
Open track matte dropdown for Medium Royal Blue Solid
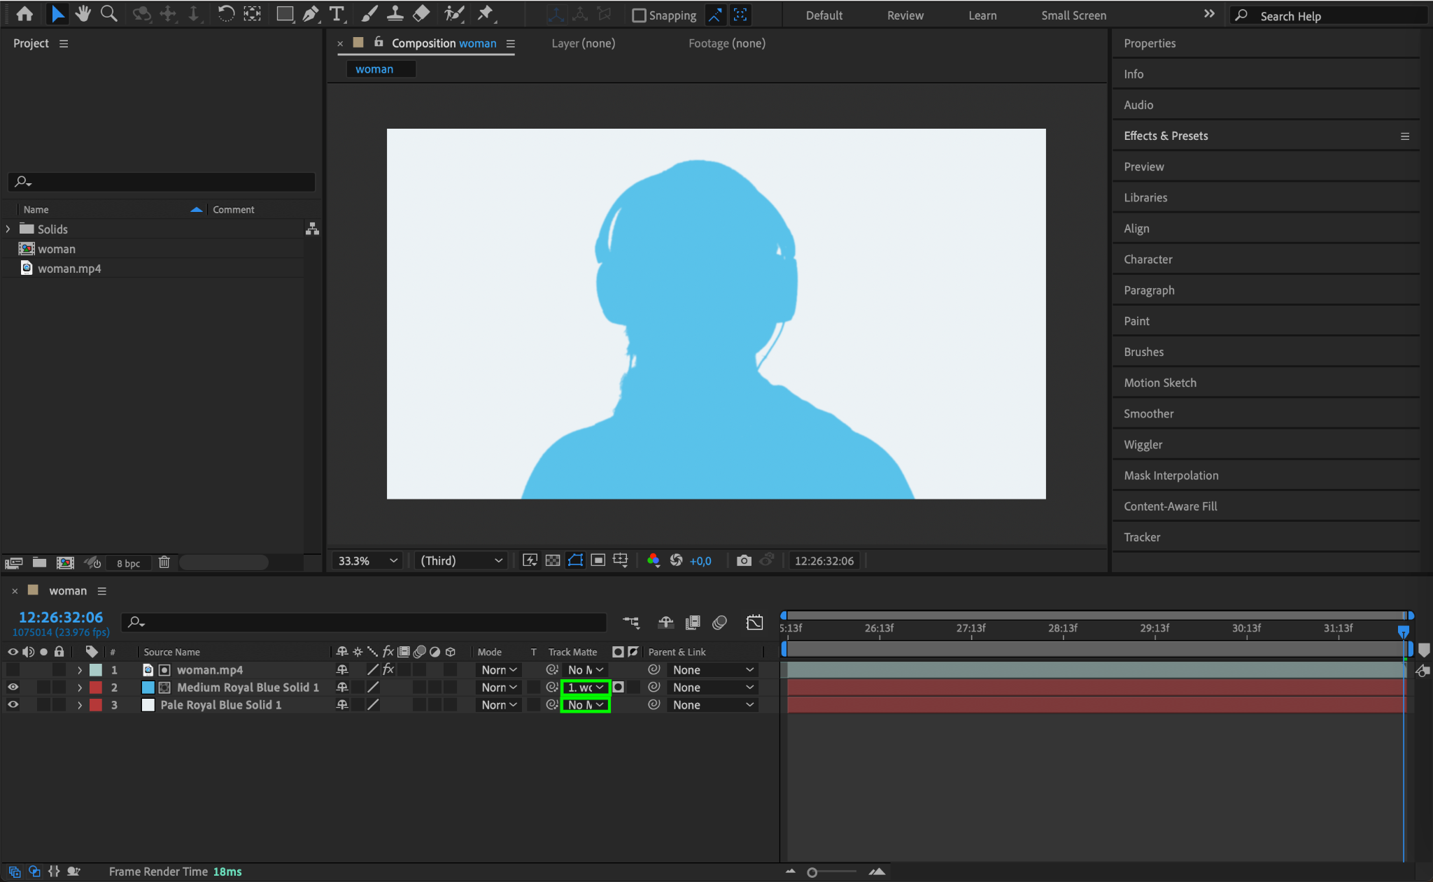pos(586,688)
